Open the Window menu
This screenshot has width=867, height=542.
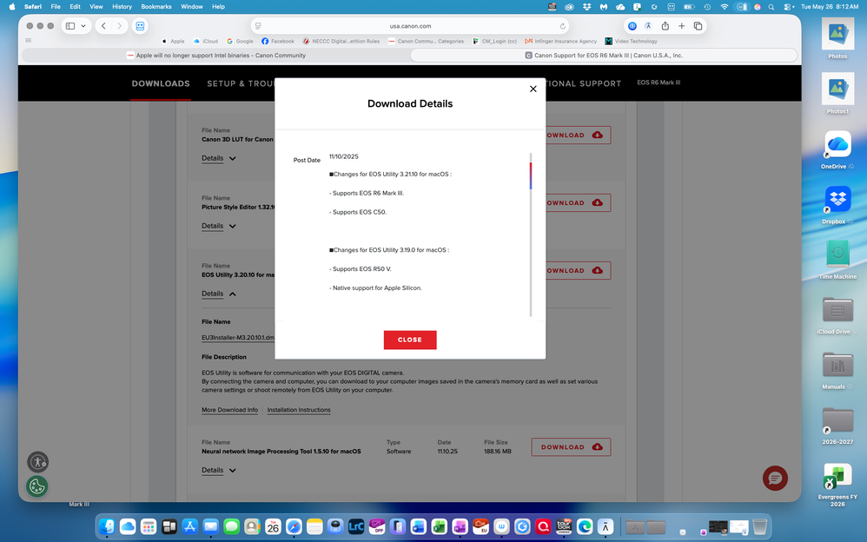[x=192, y=7]
